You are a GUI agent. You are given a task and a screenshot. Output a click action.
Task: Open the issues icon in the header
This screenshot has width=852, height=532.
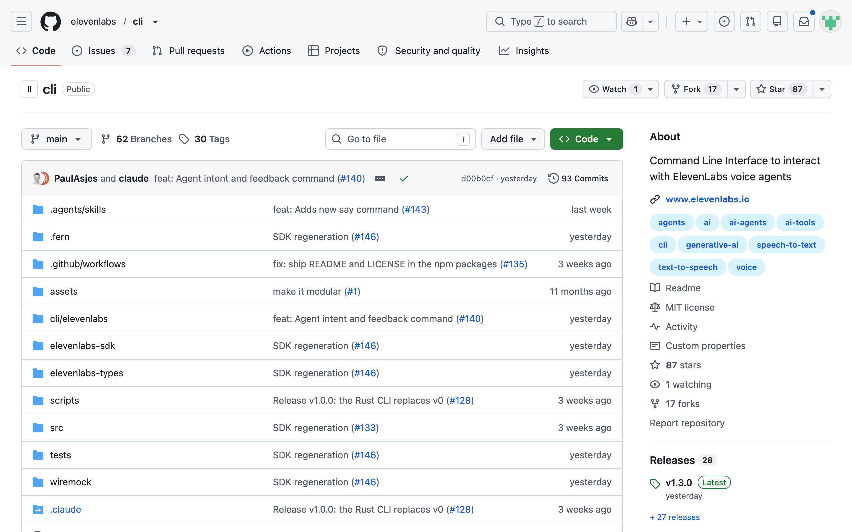point(724,22)
